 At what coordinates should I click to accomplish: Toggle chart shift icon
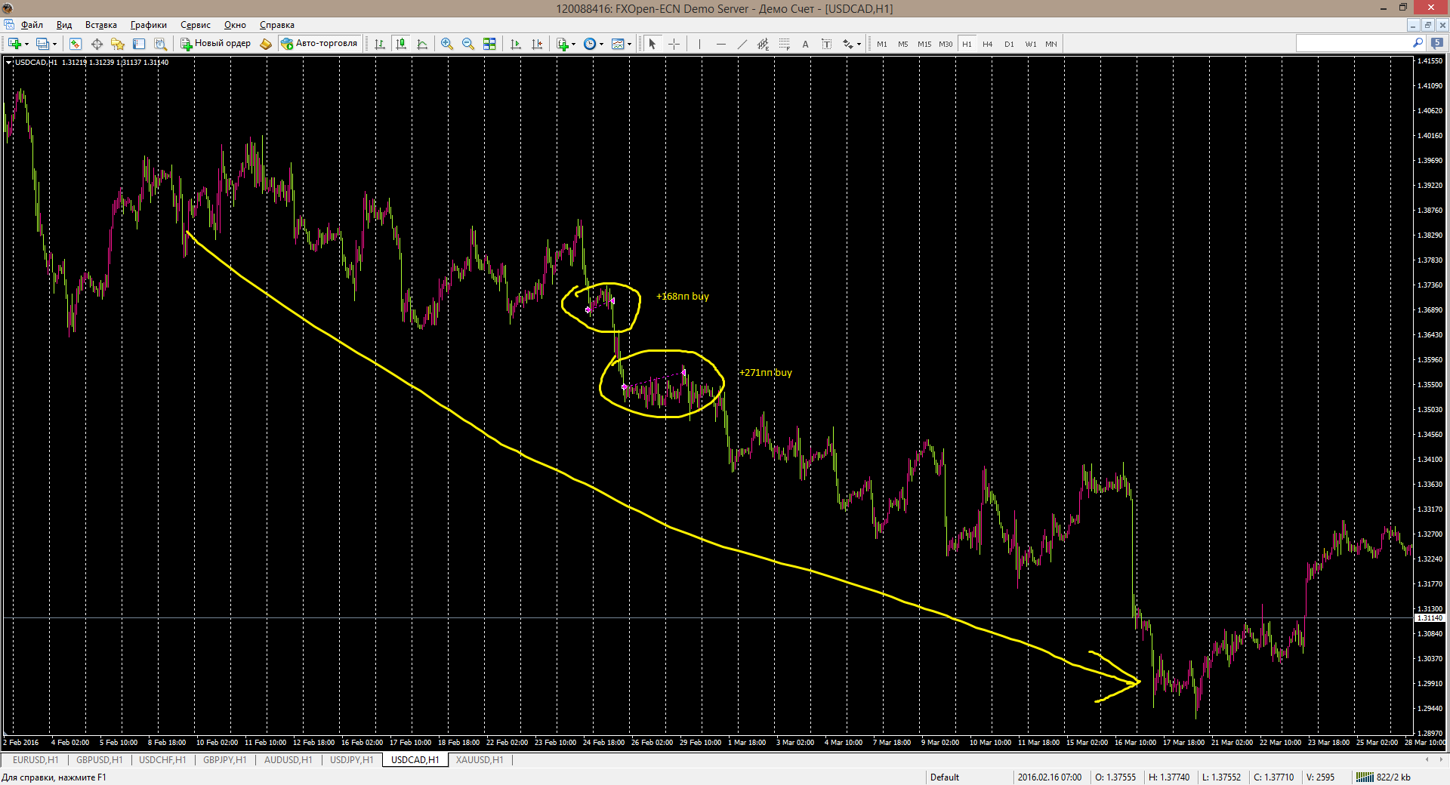(x=537, y=44)
